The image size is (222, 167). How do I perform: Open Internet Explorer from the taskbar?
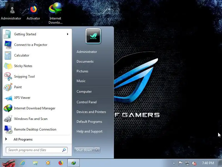coord(22,163)
